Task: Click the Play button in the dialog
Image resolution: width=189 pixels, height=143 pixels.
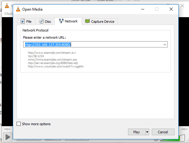Action: coord(136,132)
